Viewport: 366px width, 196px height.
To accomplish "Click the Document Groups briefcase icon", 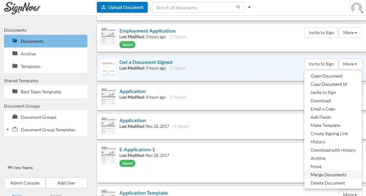I will point(15,117).
